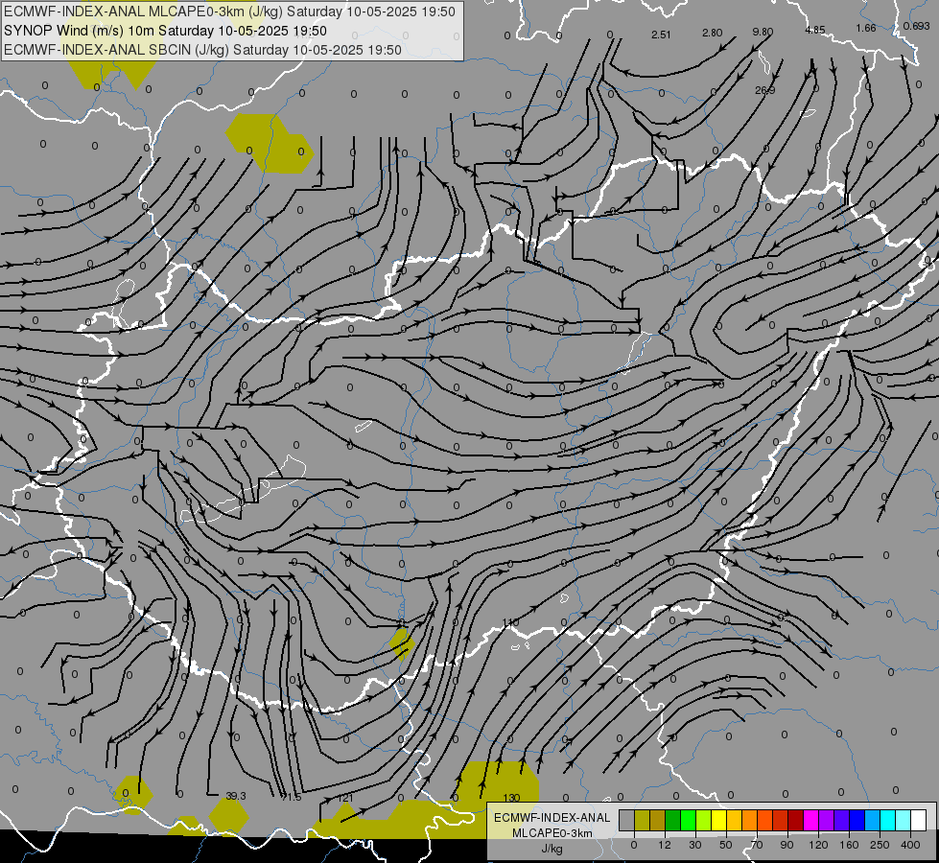Click the legend label ECMWF-INDEX-ANAL
The width and height of the screenshot is (939, 863).
pyautogui.click(x=552, y=818)
